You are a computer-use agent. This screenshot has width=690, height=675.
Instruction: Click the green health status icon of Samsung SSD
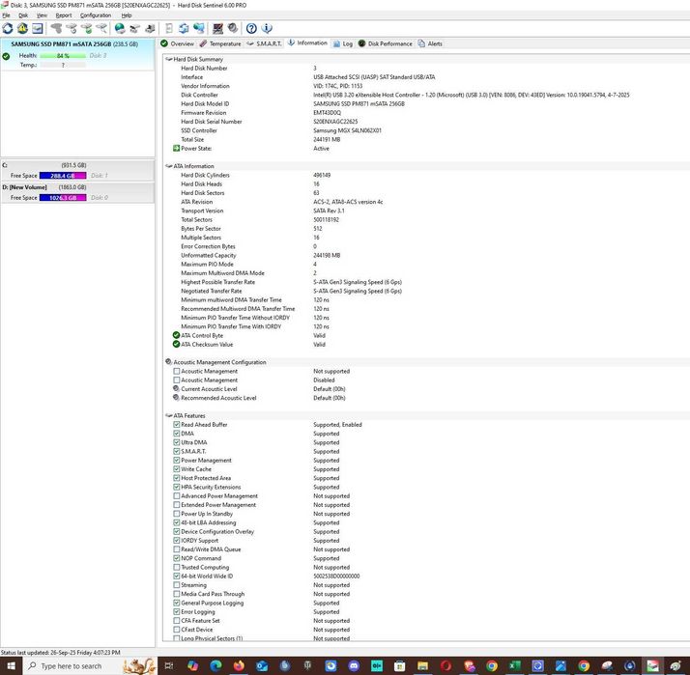pos(6,56)
